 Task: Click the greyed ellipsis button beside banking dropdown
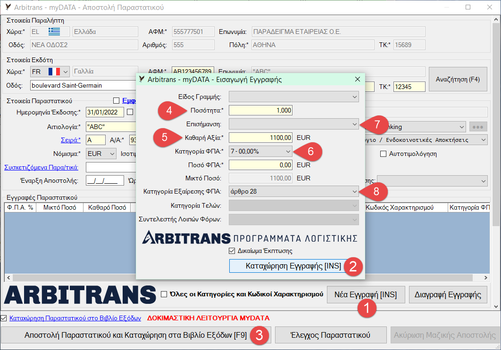478,127
